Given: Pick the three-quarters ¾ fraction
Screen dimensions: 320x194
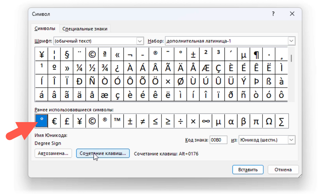Looking at the screenshot, I should click(x=105, y=68).
